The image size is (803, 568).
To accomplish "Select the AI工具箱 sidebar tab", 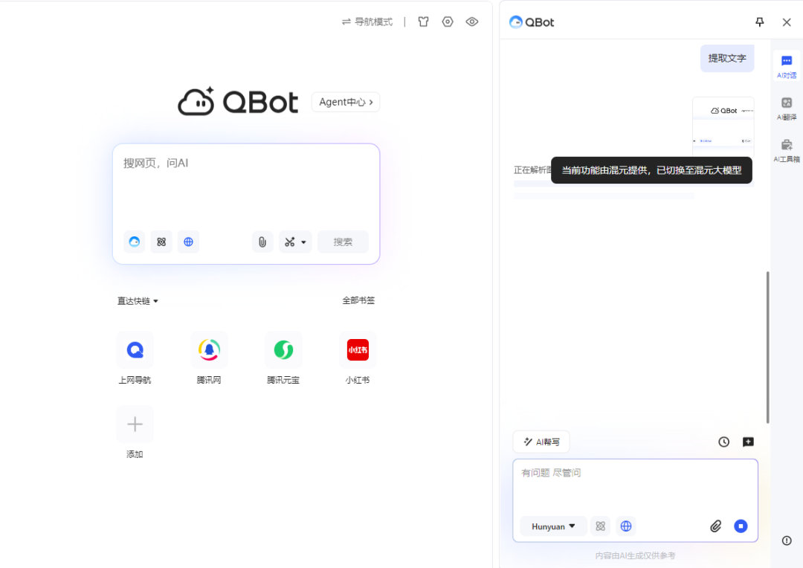I will tap(787, 150).
